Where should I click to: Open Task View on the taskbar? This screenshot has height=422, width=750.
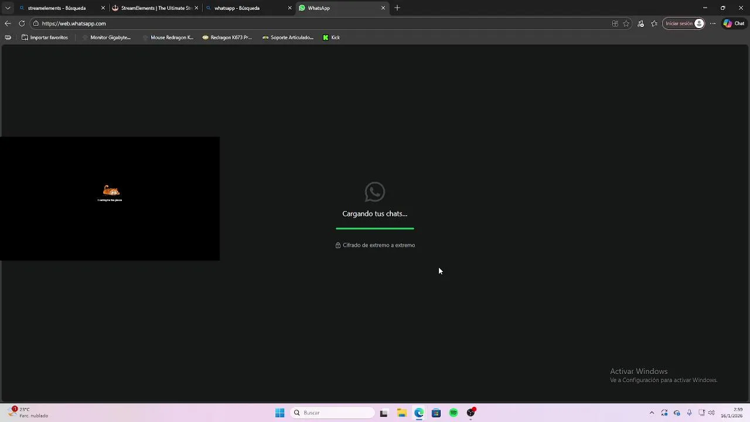(x=384, y=413)
